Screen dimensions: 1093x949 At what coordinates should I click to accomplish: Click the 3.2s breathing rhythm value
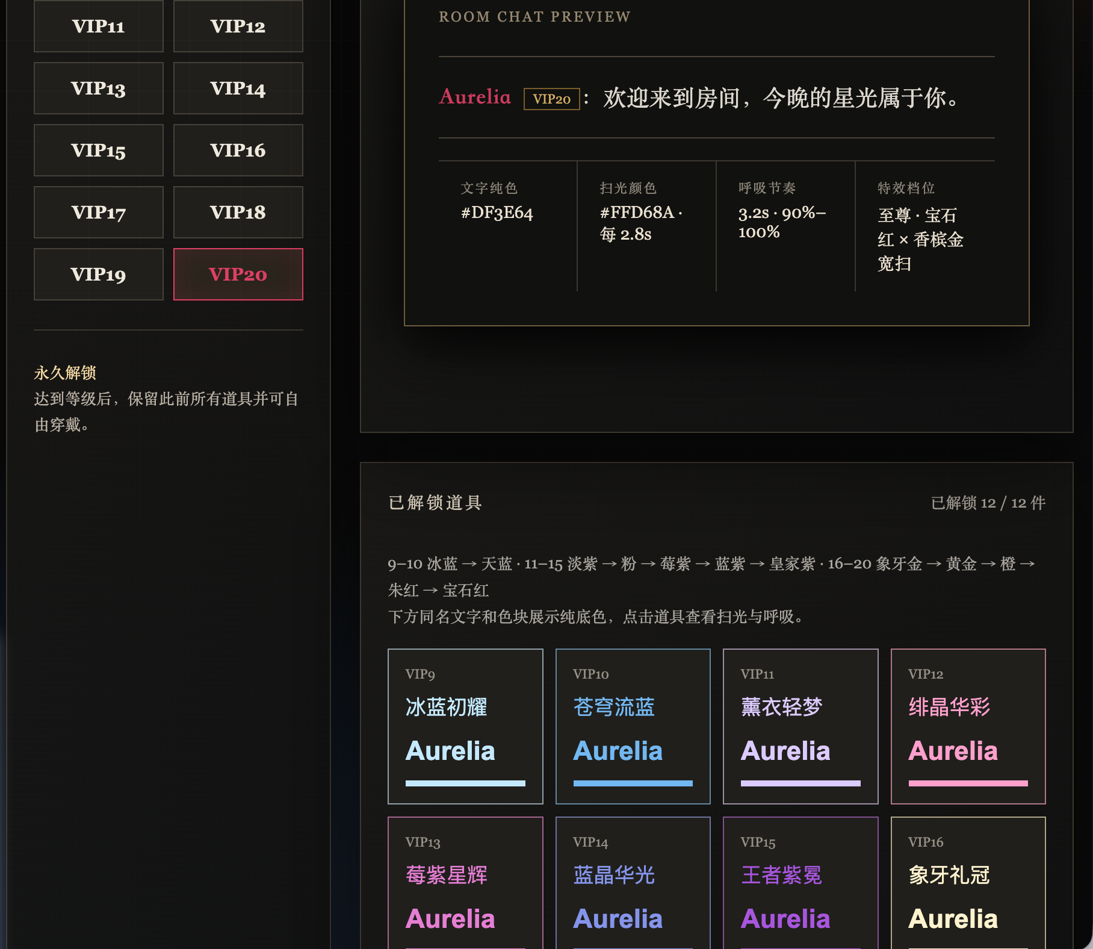[x=782, y=222]
